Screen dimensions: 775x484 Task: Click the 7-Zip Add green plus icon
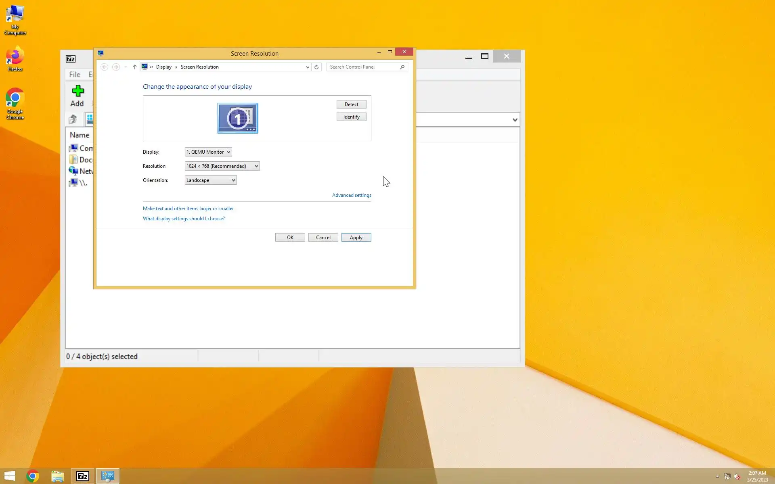tap(77, 91)
